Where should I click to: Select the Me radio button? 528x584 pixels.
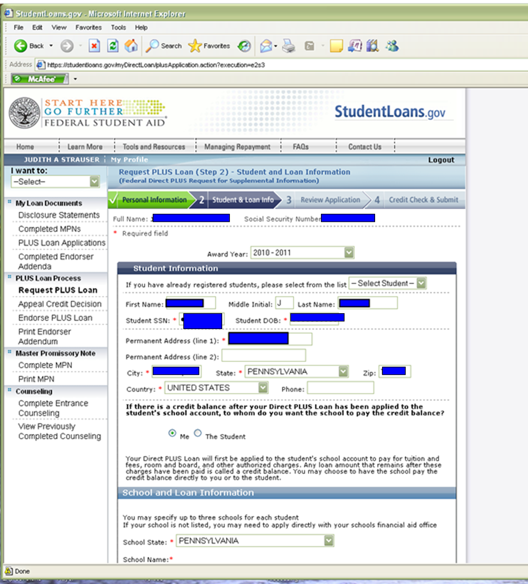tap(172, 433)
